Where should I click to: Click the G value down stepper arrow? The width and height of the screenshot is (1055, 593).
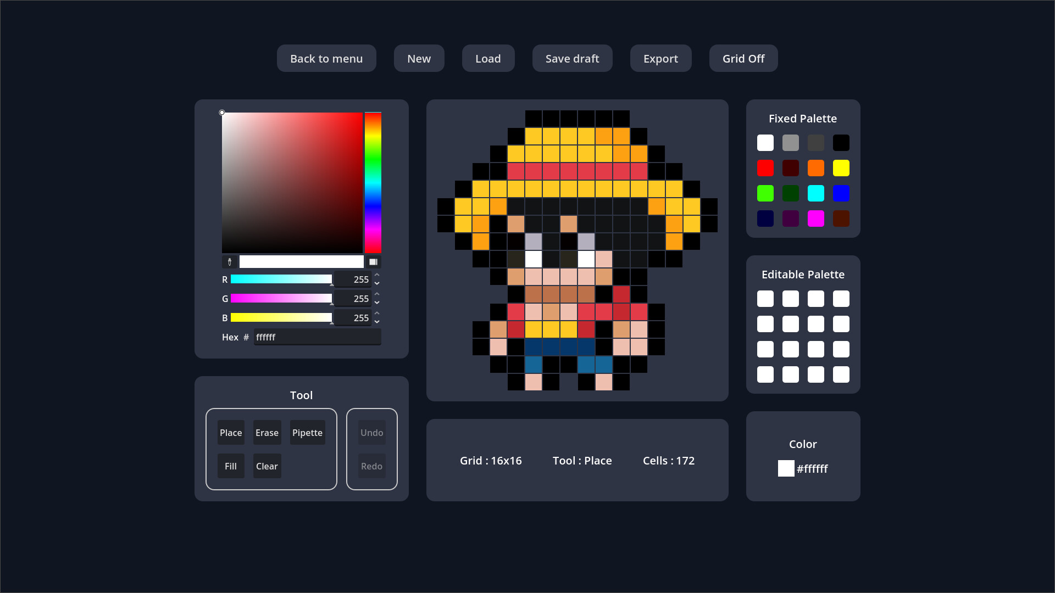coord(377,303)
